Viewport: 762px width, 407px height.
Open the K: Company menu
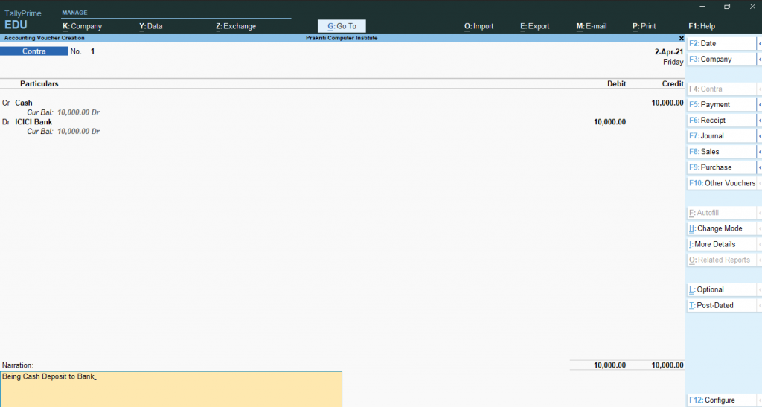82,26
